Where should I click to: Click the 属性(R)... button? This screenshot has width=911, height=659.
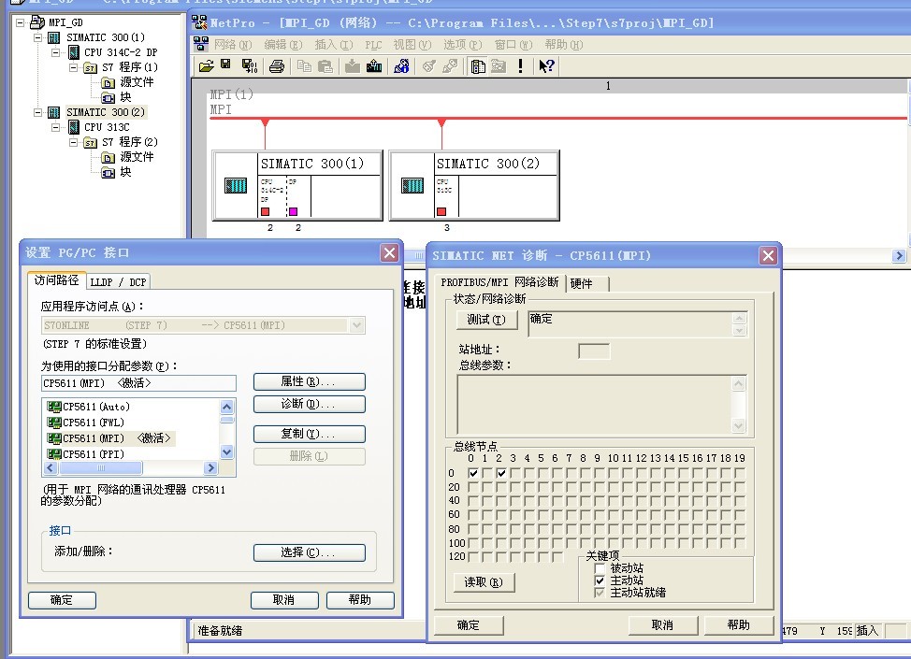pyautogui.click(x=309, y=381)
